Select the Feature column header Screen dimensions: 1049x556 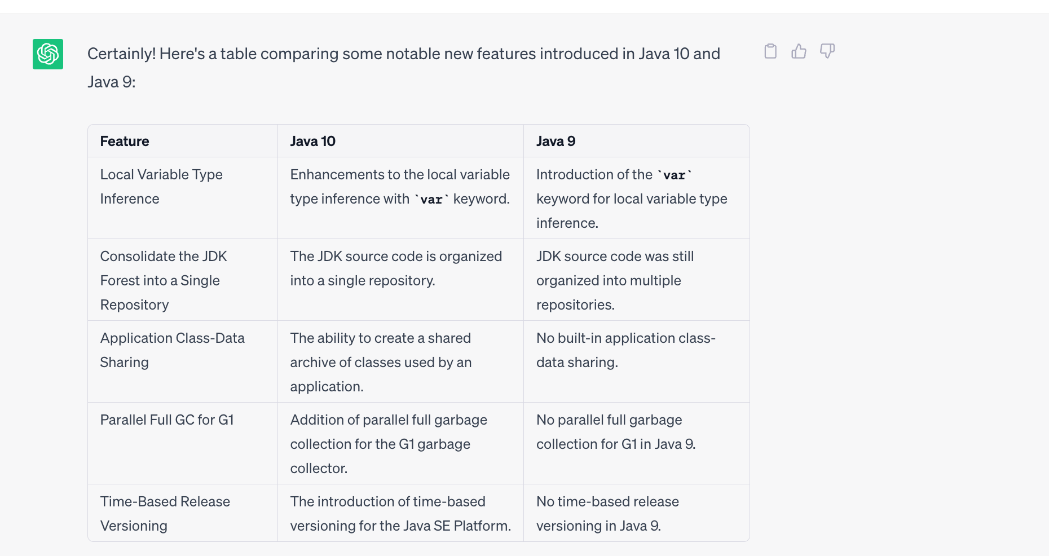[183, 141]
